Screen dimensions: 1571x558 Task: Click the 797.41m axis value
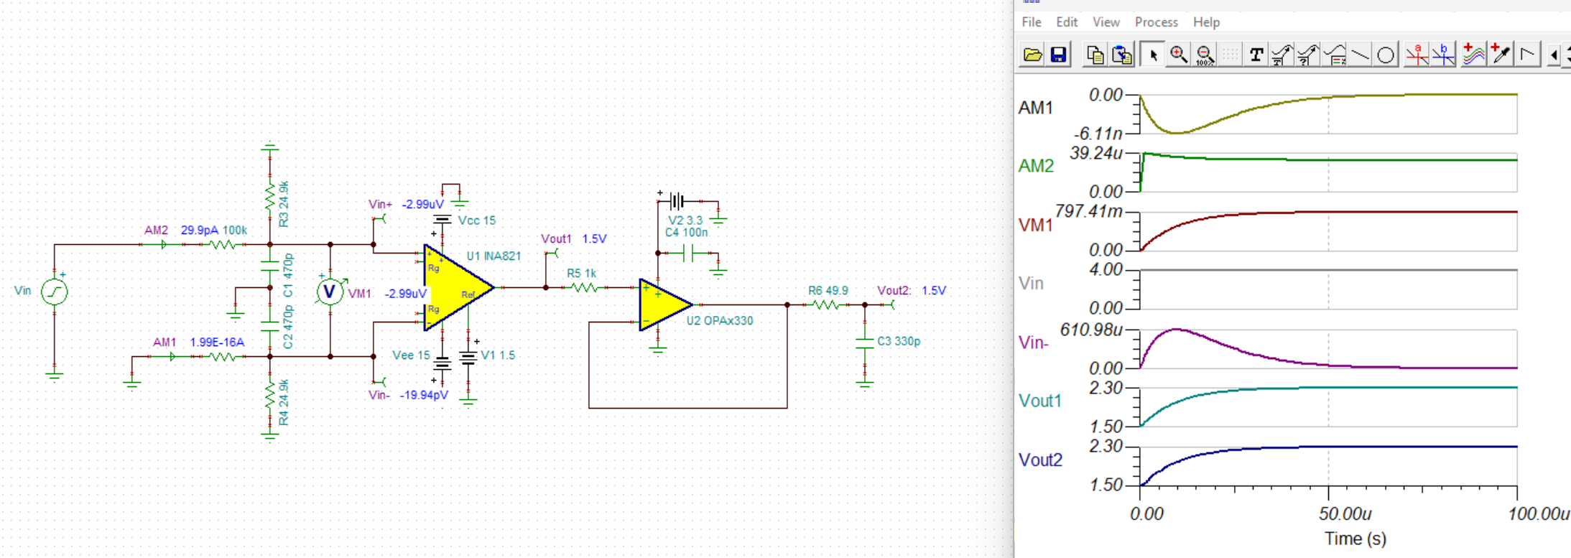1089,211
